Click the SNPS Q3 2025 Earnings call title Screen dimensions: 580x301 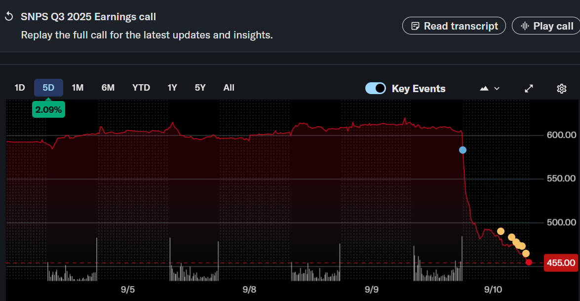(88, 17)
